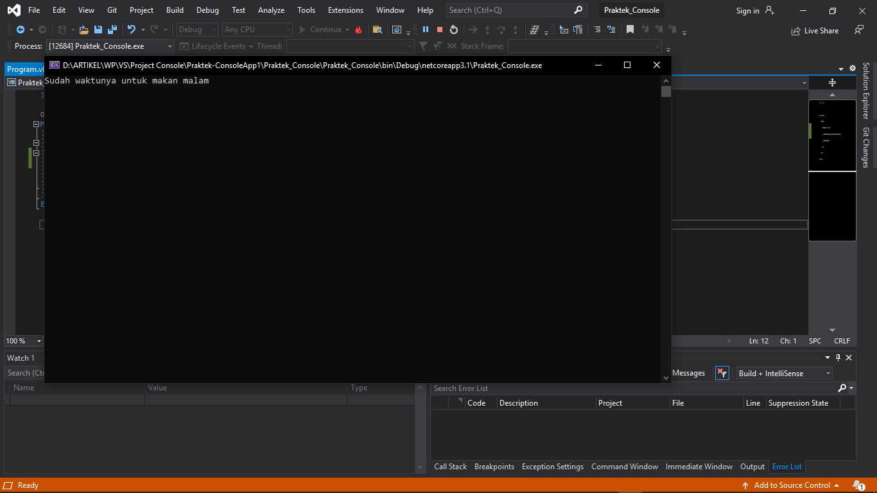The height and width of the screenshot is (493, 877).
Task: Switch to the Immediate Window tab
Action: click(699, 467)
